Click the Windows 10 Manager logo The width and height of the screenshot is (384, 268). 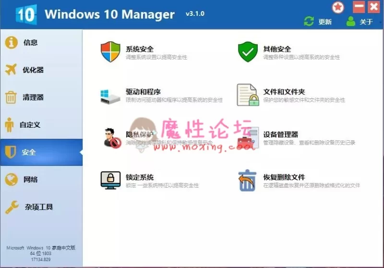point(26,14)
